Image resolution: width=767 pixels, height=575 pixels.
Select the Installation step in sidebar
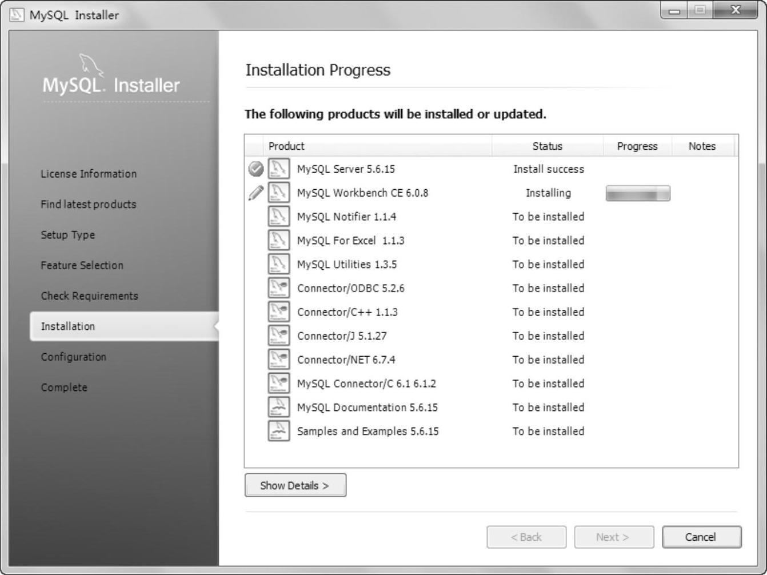[124, 326]
